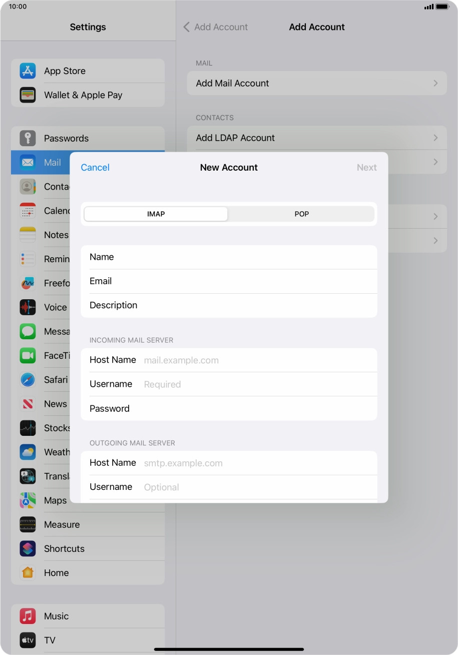
Task: Open Music settings via its icon
Action: 28,616
